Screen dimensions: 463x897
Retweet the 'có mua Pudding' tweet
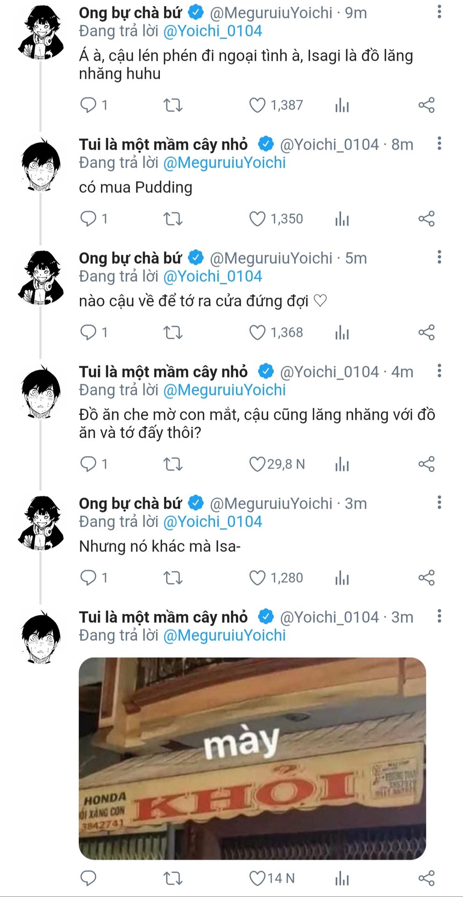(173, 219)
